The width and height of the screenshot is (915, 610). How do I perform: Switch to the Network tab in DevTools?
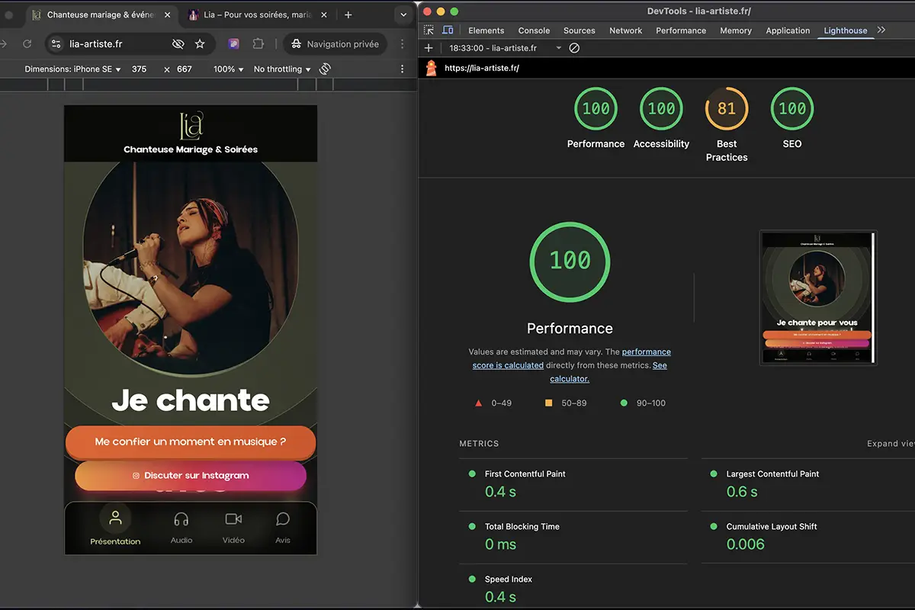click(625, 30)
